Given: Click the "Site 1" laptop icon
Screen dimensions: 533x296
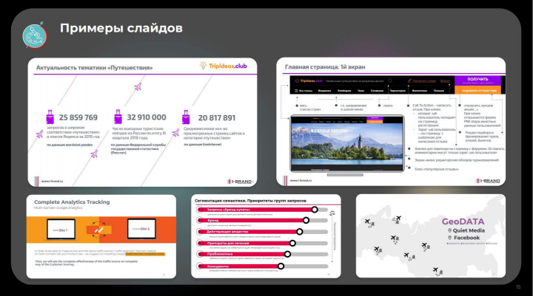Looking at the screenshot, I should [61, 230].
